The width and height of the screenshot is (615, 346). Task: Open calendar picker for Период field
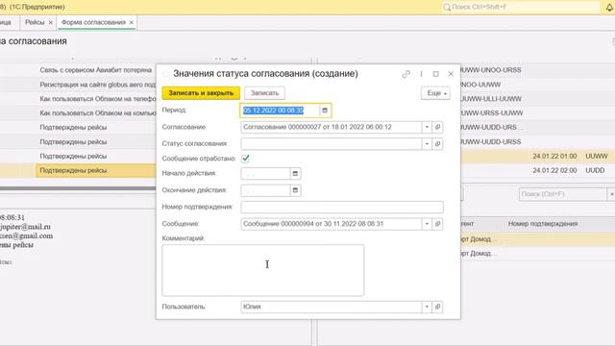325,111
